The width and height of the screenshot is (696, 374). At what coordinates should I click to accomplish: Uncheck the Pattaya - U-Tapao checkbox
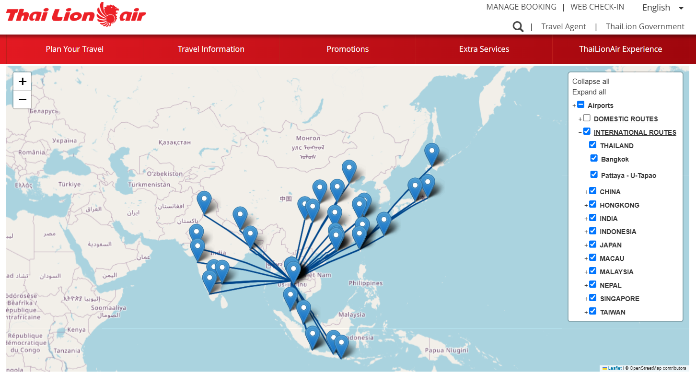594,175
